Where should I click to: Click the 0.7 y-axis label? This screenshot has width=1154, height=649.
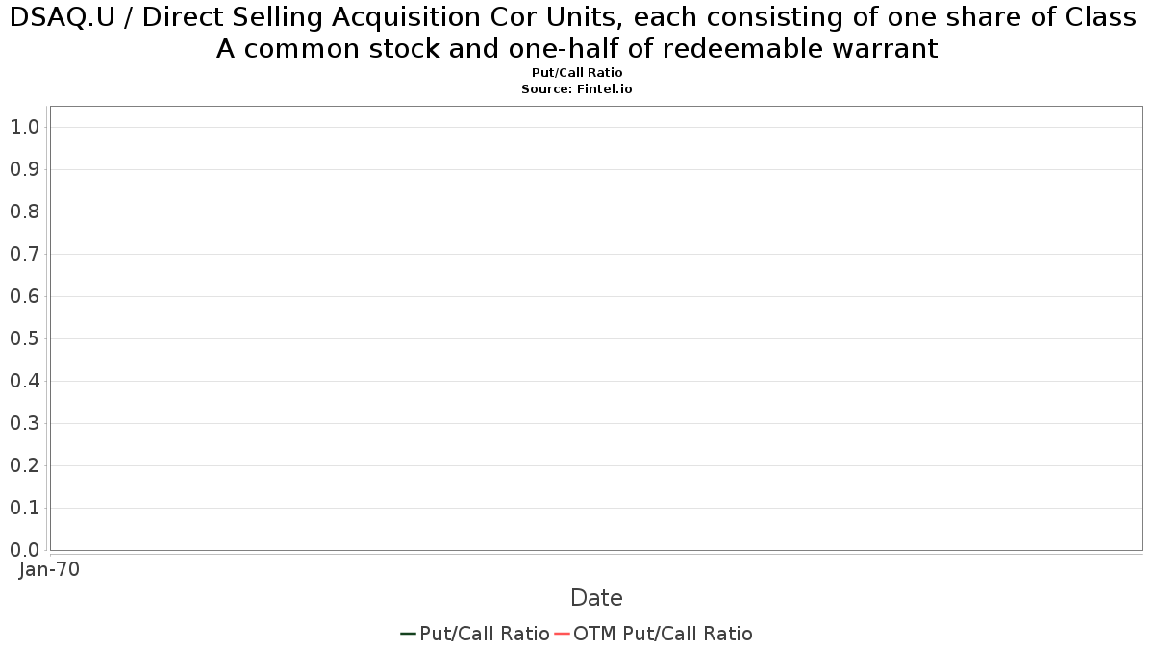[24, 254]
